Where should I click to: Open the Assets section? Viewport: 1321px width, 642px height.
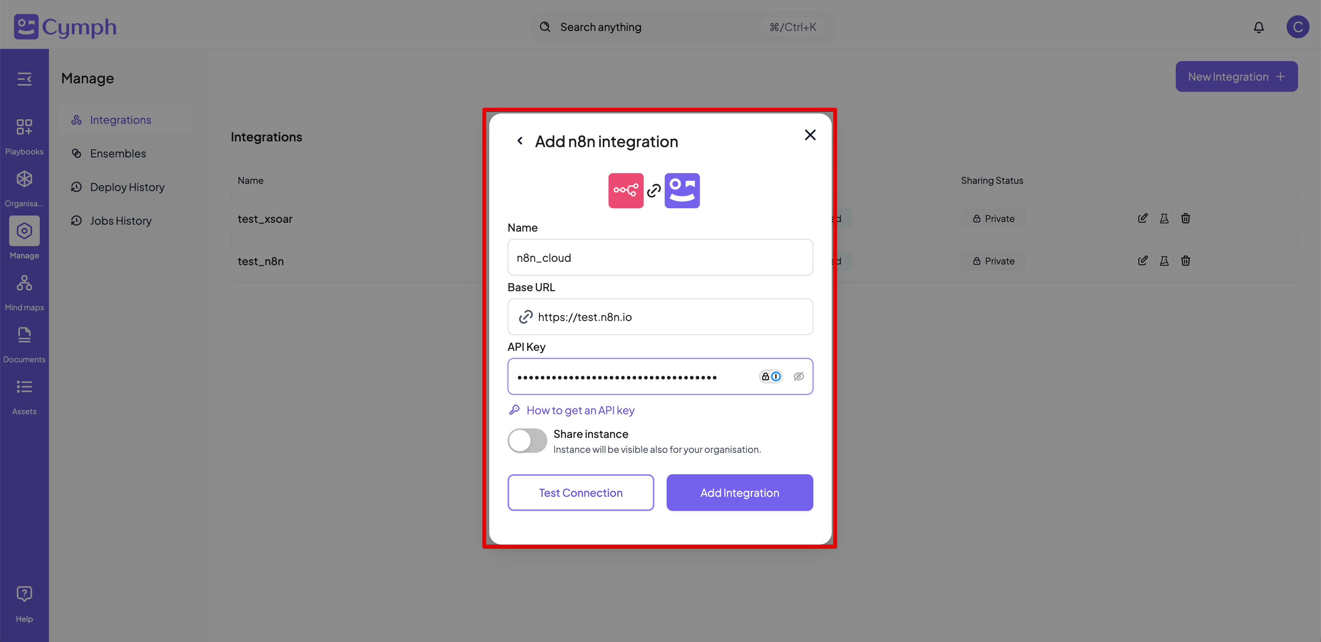(x=24, y=394)
